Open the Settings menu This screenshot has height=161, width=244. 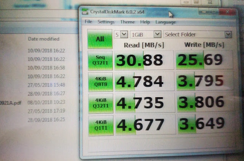[x=106, y=22]
